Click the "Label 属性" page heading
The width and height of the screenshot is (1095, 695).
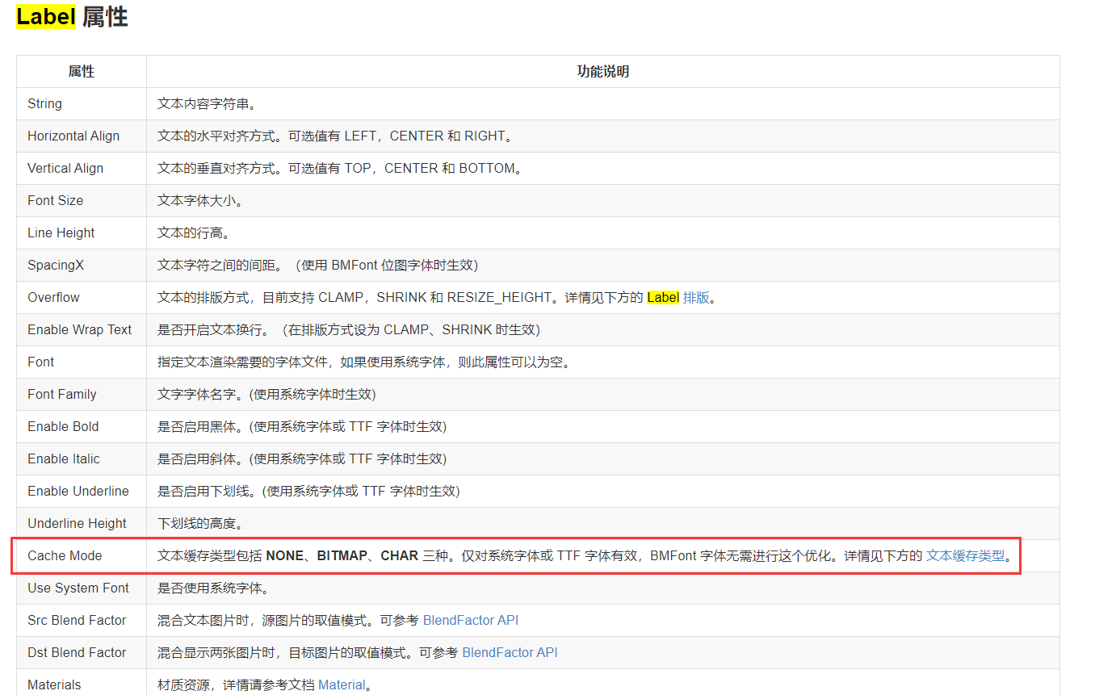(72, 17)
